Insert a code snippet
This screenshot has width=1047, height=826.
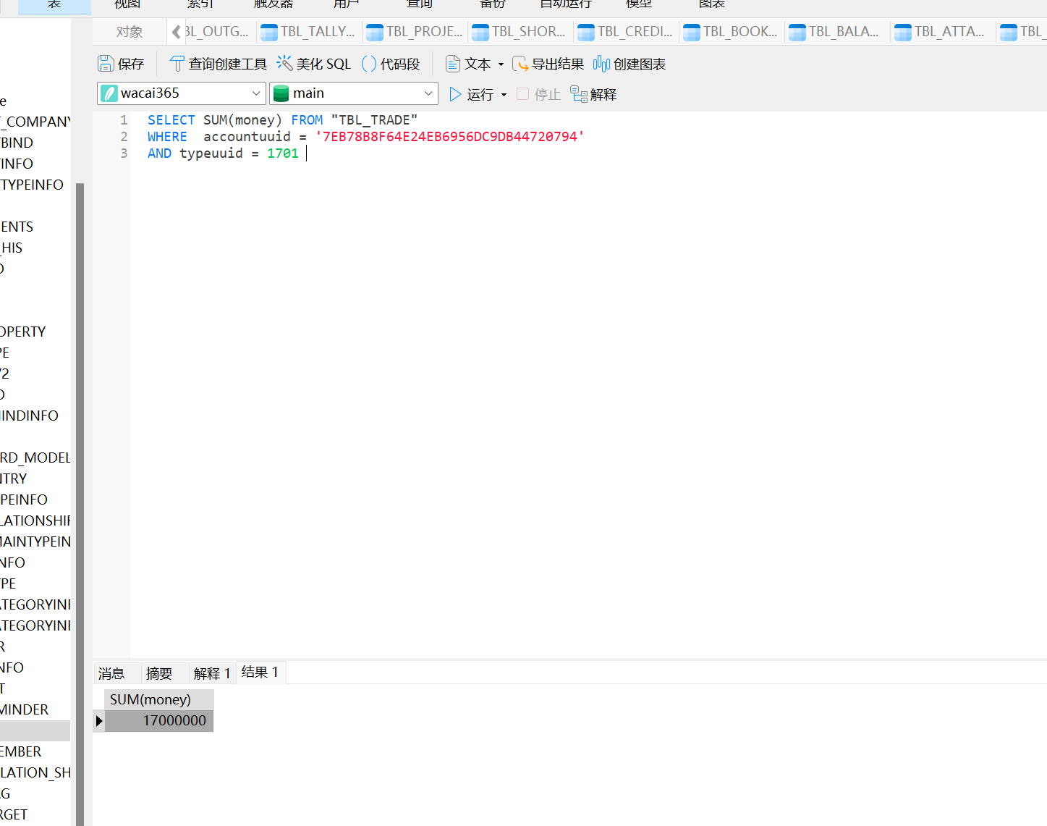click(x=391, y=64)
